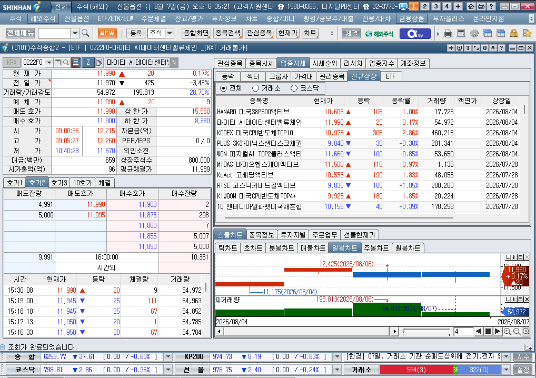The height and width of the screenshot is (378, 536).
Task: Open the 선물옵션 top menu
Action: [x=76, y=19]
